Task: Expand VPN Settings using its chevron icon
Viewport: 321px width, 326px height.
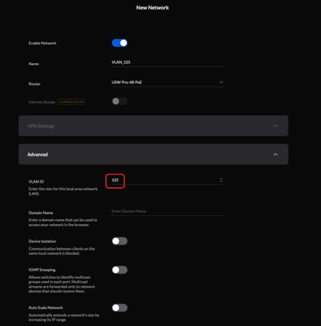Action: click(x=276, y=126)
